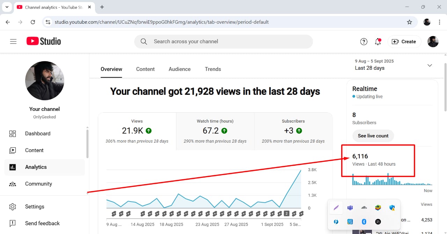
Task: Expand the Last 28 days date selector
Action: tap(430, 65)
